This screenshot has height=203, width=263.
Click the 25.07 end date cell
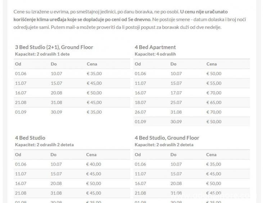[x=176, y=102]
